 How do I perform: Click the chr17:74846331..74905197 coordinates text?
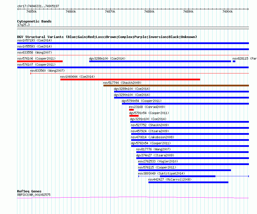(38, 6)
